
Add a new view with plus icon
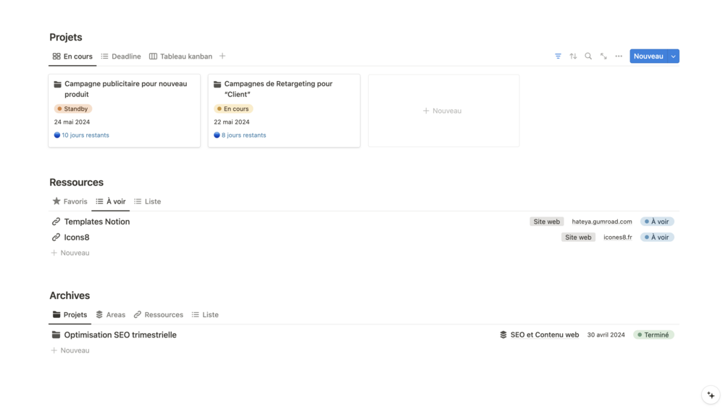click(x=222, y=56)
